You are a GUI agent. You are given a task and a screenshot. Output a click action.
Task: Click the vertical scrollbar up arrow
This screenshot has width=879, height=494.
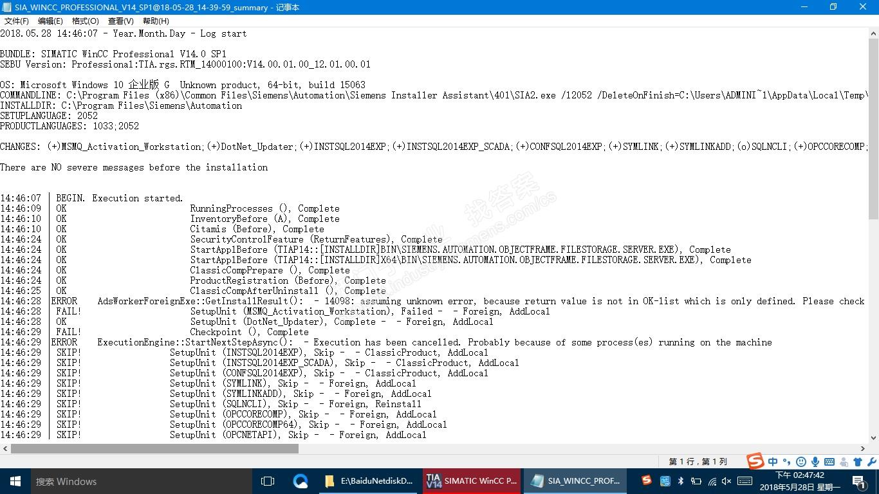pyautogui.click(x=873, y=33)
